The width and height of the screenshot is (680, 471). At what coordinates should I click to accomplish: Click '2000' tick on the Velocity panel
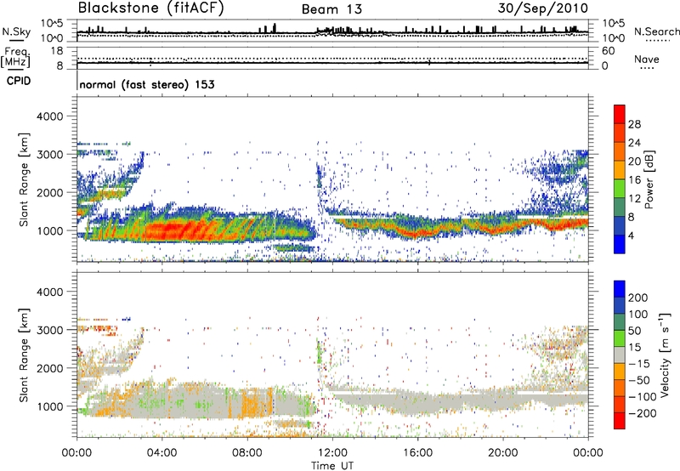(49, 368)
